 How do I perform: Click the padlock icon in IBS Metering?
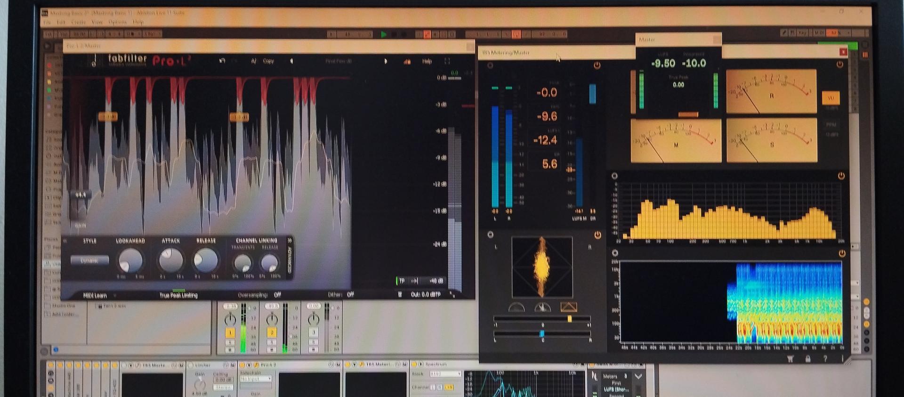tap(808, 359)
